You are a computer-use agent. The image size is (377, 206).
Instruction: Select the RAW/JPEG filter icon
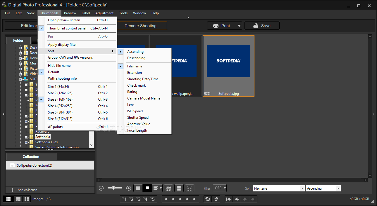168,188
